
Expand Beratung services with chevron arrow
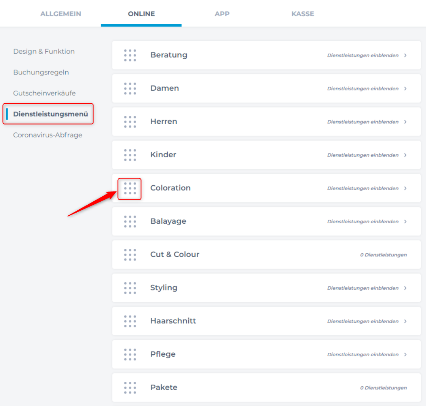[x=405, y=55]
